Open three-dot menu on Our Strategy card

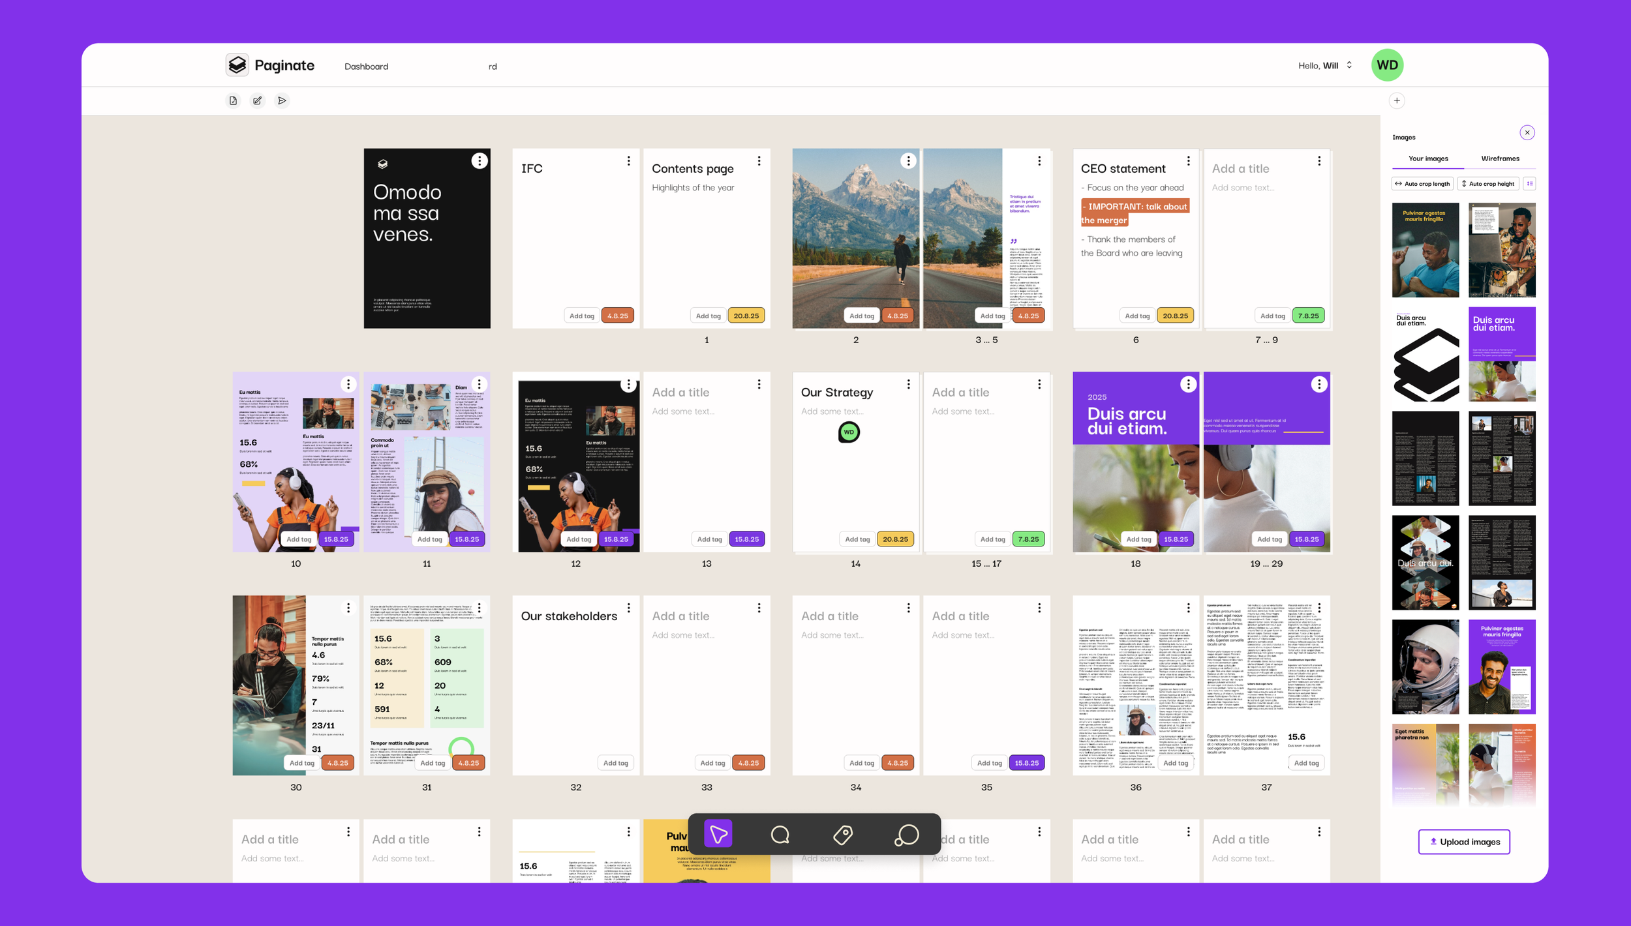pos(908,384)
